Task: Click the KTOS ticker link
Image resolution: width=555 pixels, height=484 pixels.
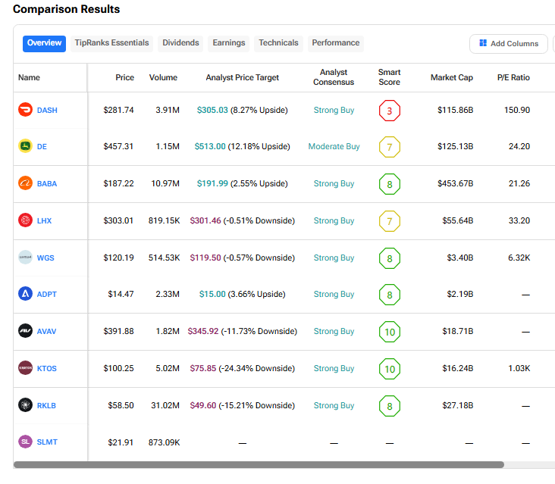Action: click(x=47, y=369)
